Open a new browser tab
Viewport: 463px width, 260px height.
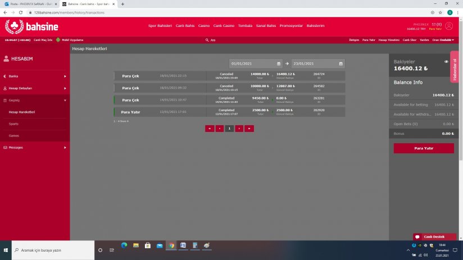(122, 4)
